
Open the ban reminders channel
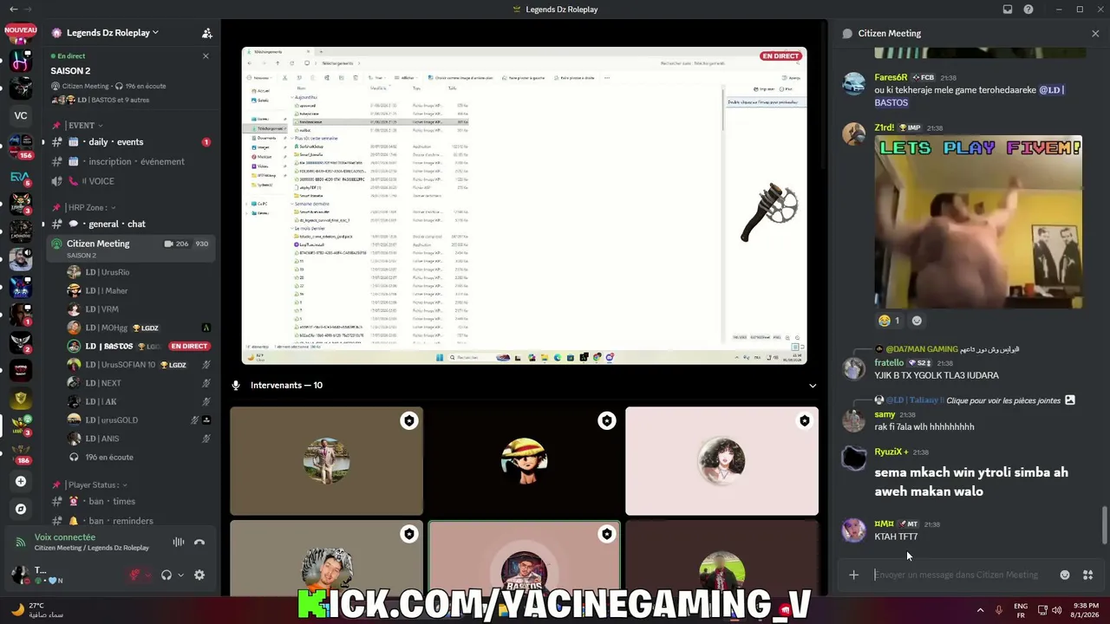coord(130,521)
